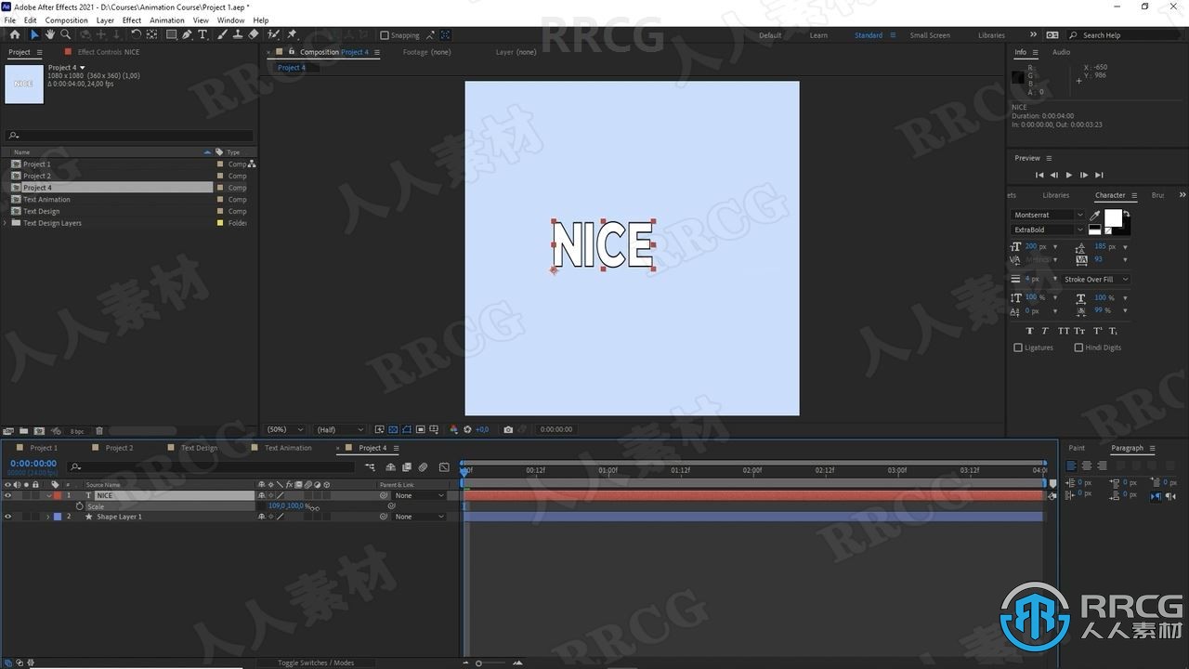Select the Hand tool
The width and height of the screenshot is (1189, 669).
49,34
